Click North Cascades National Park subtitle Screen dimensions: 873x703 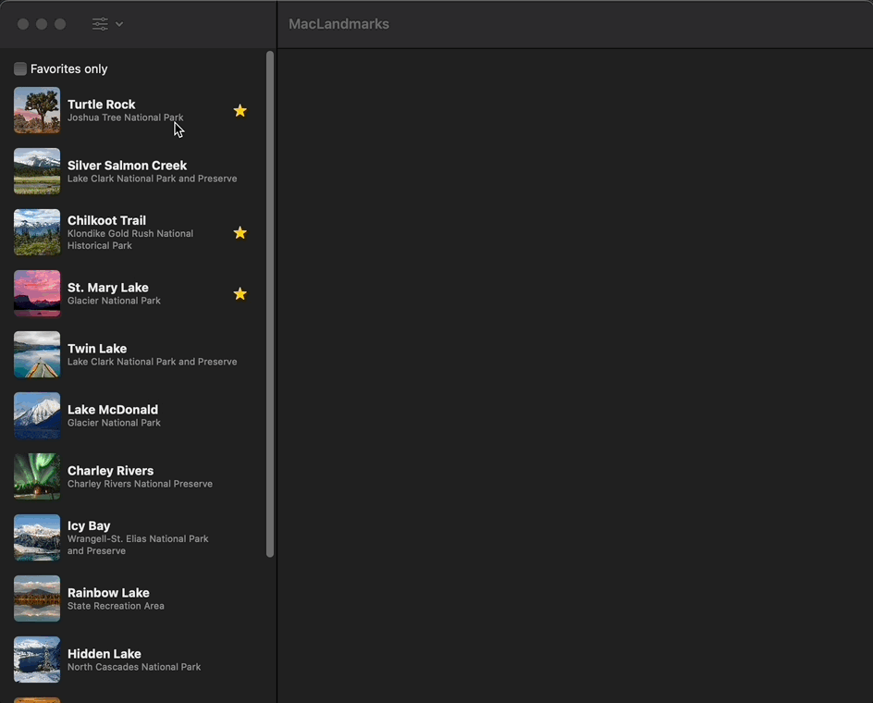(x=133, y=667)
